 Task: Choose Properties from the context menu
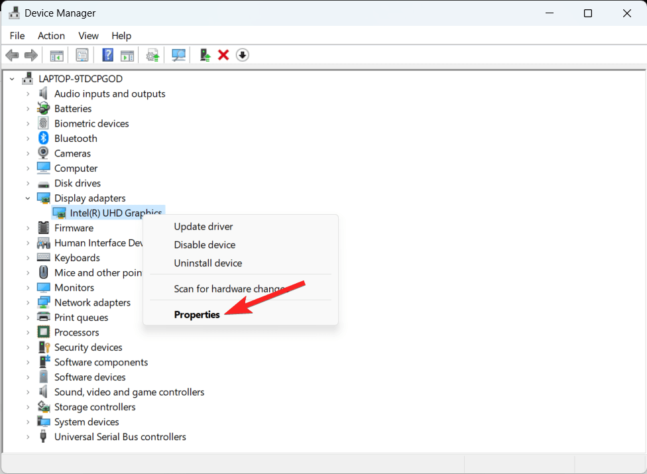197,315
